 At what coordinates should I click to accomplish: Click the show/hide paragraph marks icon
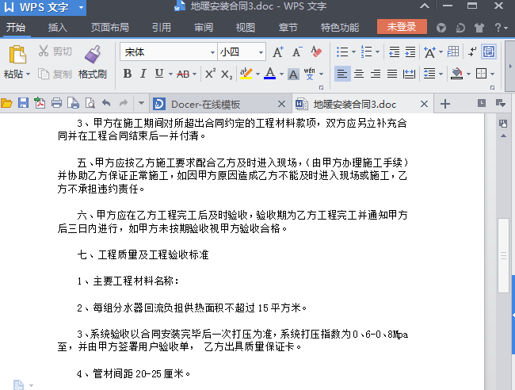tap(472, 52)
